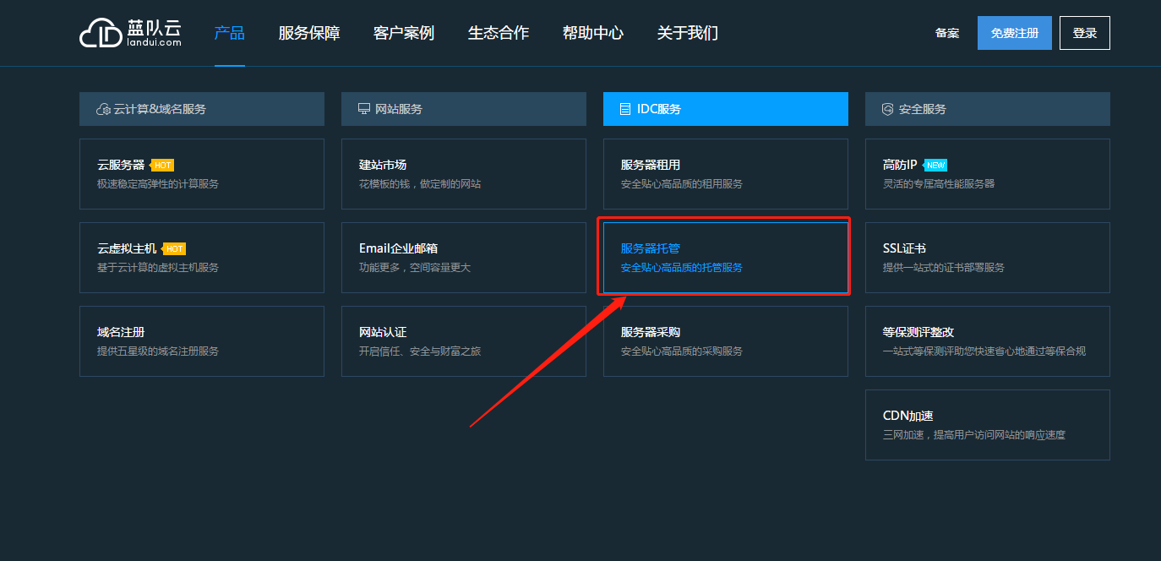Click the 免费注册 button
Screen dimensions: 1161x561
click(1015, 33)
